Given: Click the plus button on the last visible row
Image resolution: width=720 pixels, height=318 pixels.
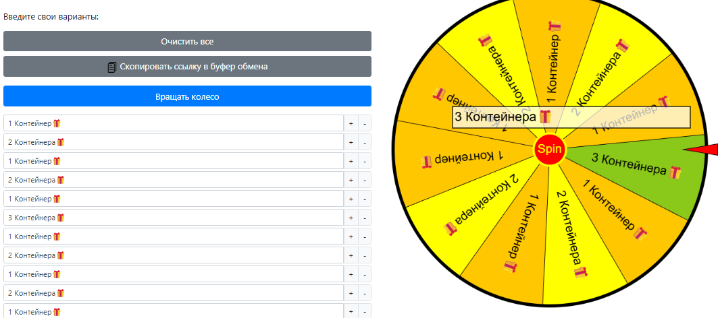Looking at the screenshot, I should pos(351,311).
